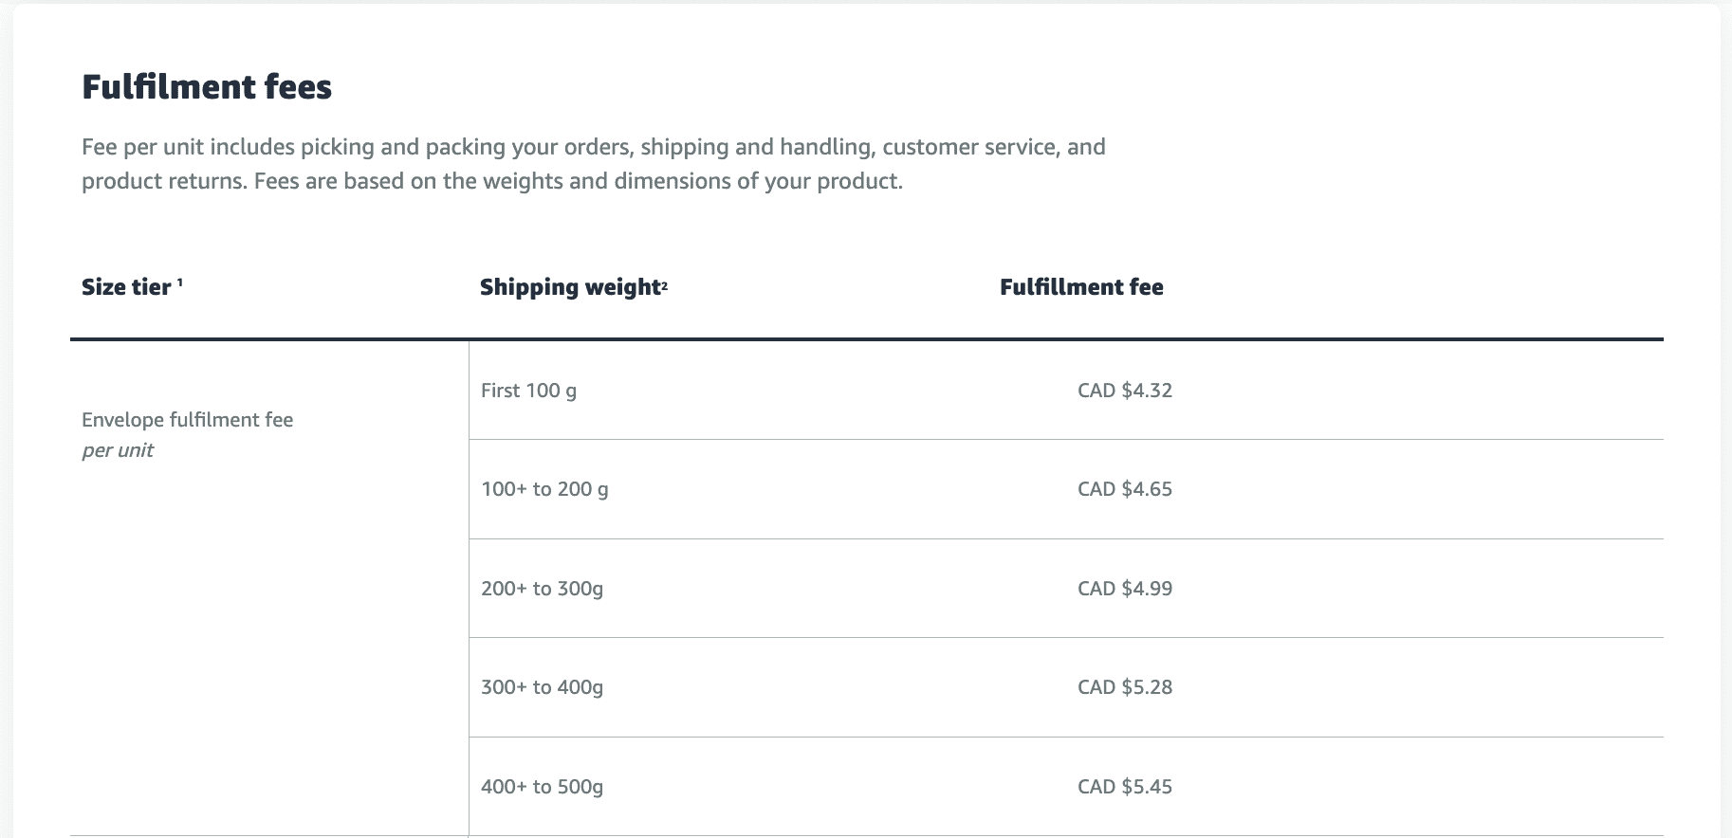Select the "Size tier" column header
Viewport: 1732px width, 838px height.
point(126,287)
